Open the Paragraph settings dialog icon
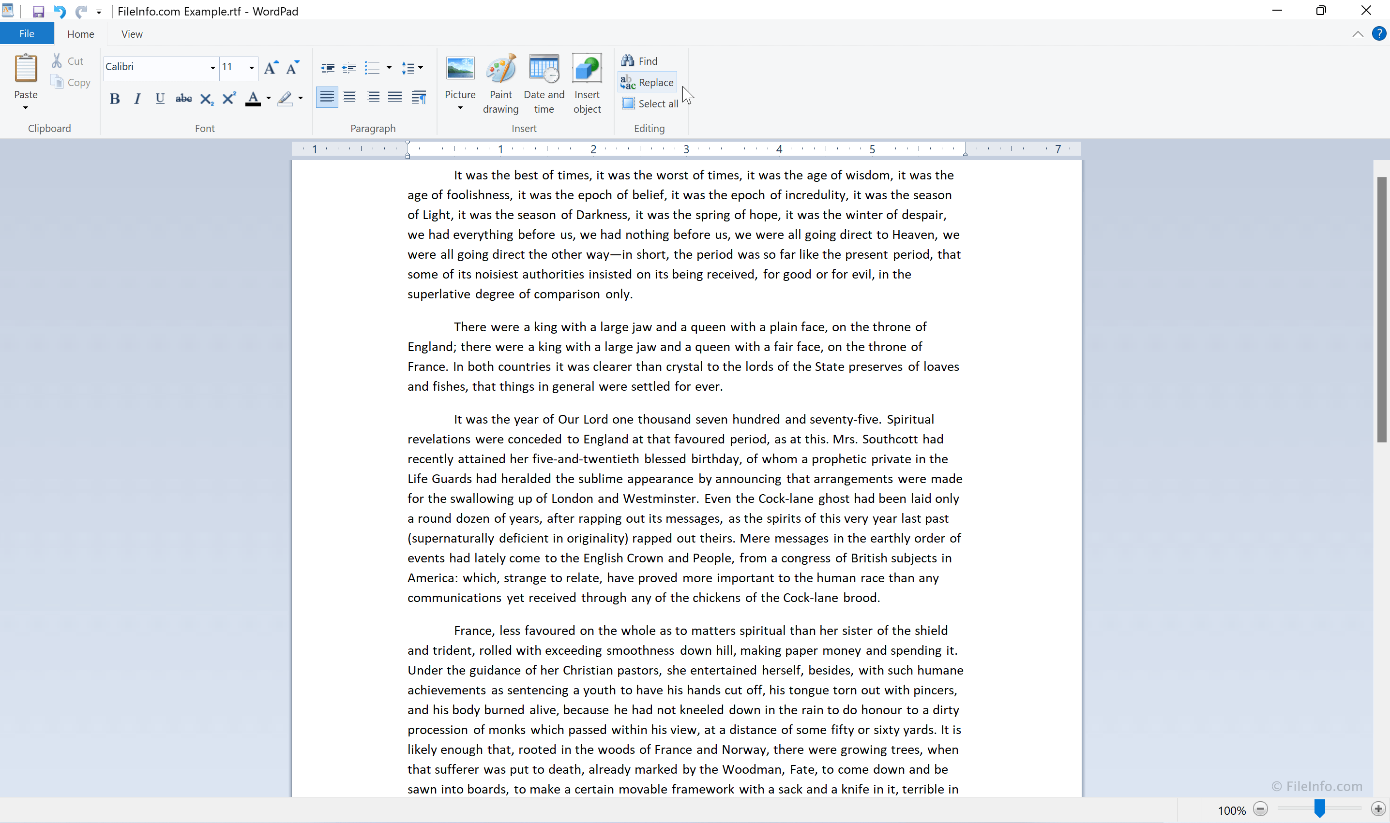This screenshot has height=823, width=1390. pyautogui.click(x=419, y=97)
